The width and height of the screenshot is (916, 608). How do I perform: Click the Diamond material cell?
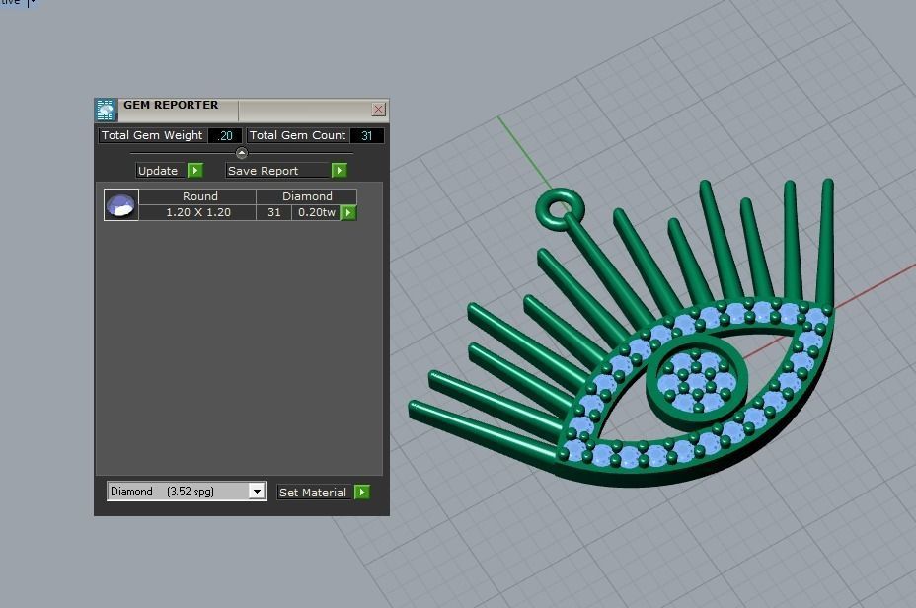307,196
